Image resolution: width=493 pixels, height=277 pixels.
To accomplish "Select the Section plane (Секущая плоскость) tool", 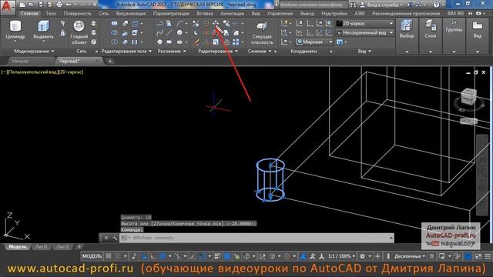I will pyautogui.click(x=262, y=26).
